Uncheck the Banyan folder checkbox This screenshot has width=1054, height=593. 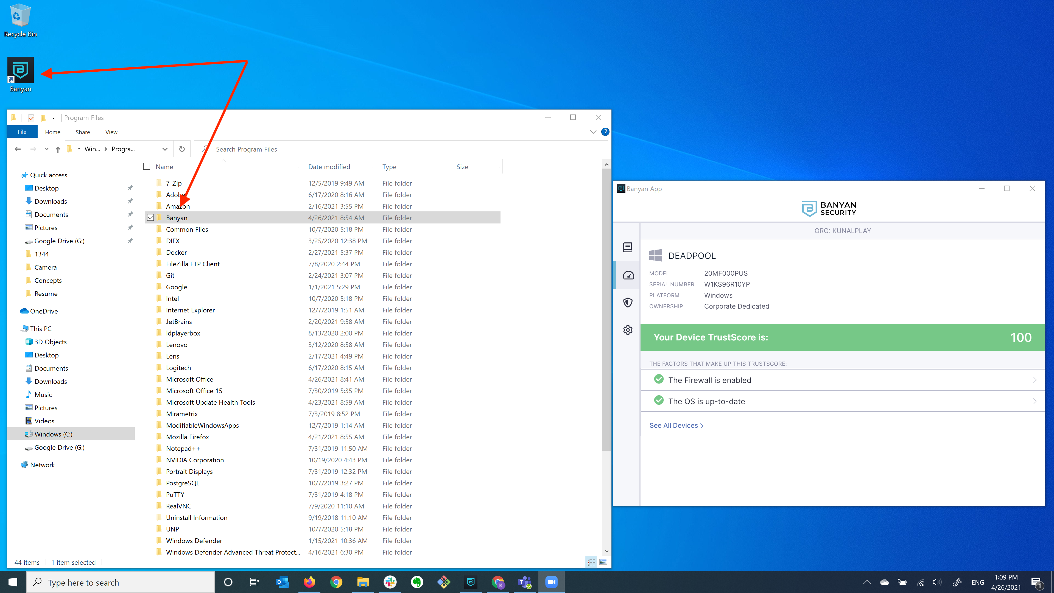(x=150, y=218)
